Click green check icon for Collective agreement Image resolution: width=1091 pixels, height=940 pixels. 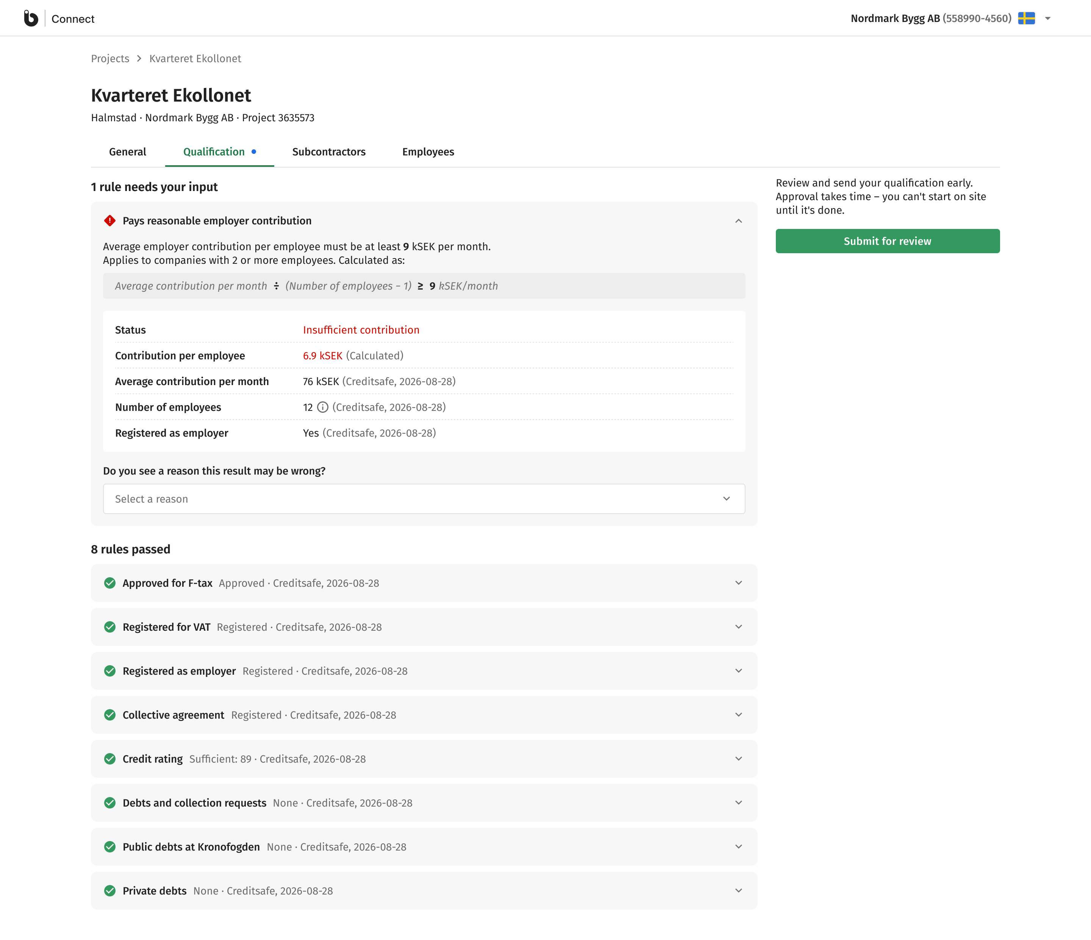(x=109, y=715)
